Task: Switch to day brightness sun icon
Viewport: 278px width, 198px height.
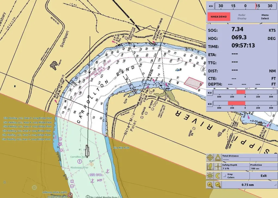Action: pyautogui.click(x=210, y=176)
